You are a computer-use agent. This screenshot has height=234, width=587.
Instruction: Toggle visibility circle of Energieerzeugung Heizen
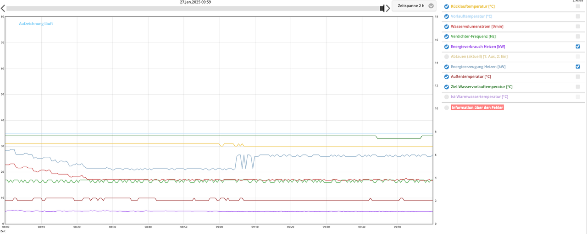[x=447, y=67]
